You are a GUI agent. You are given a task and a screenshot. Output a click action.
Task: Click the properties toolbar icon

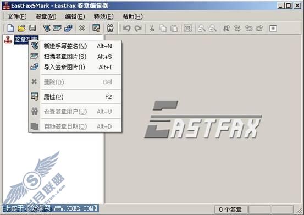point(96,28)
